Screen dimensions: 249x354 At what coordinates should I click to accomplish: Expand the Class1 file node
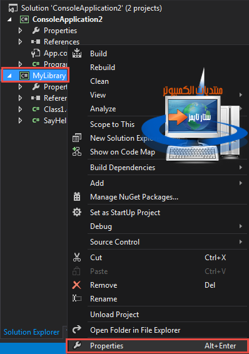click(x=20, y=109)
